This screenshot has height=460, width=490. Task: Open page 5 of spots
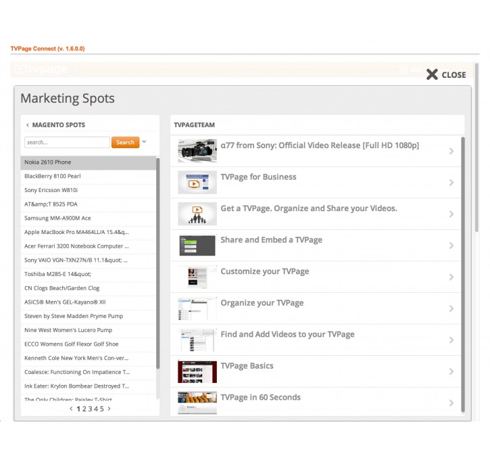point(102,409)
